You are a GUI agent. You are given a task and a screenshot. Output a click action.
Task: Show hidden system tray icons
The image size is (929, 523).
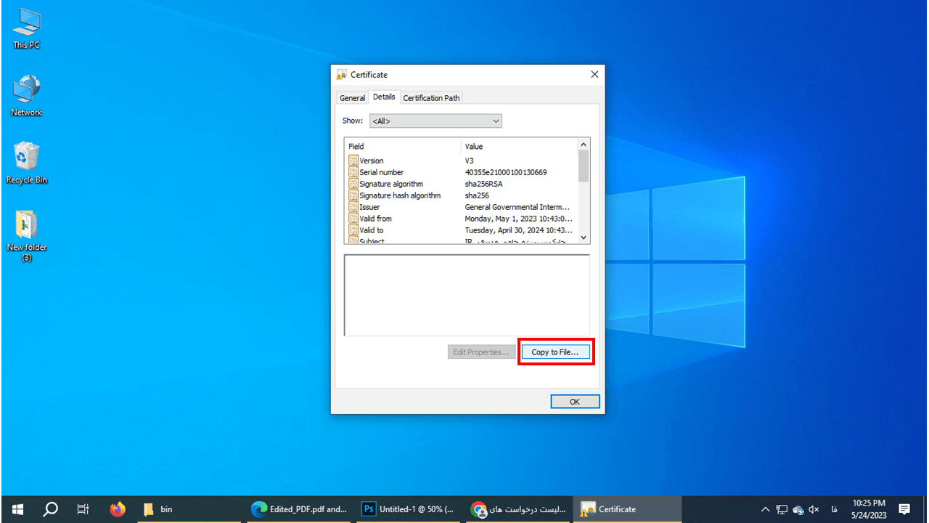point(765,509)
